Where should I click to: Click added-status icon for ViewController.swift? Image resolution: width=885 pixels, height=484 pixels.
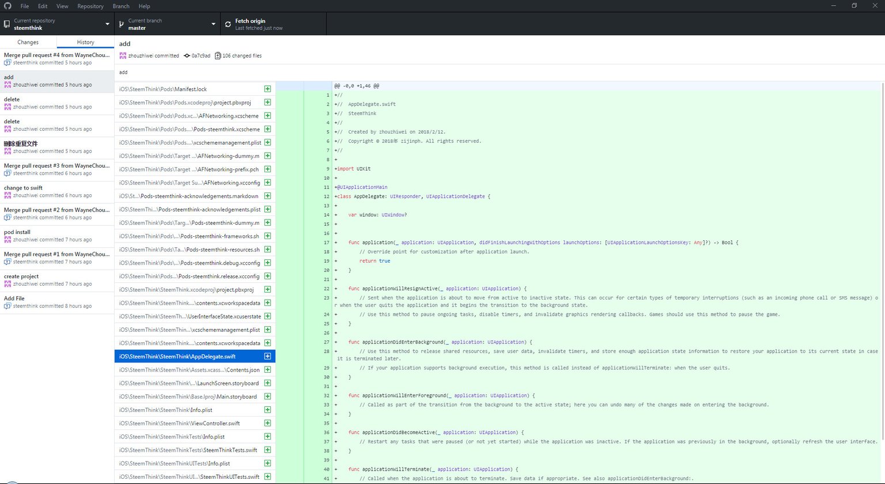click(267, 423)
